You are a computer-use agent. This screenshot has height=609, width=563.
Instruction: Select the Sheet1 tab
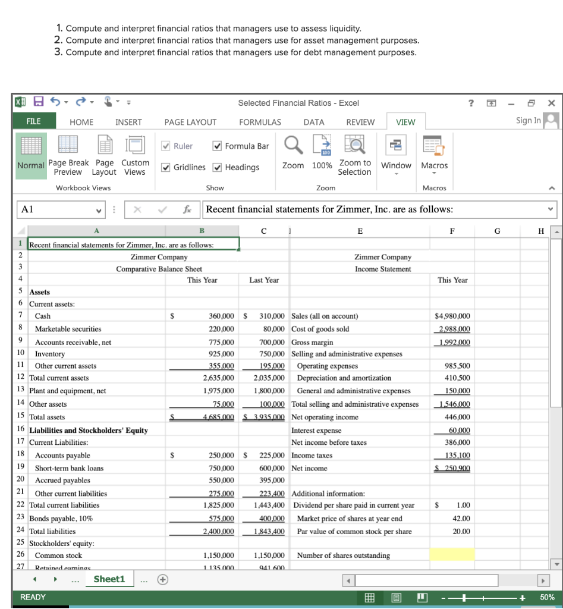tap(109, 579)
